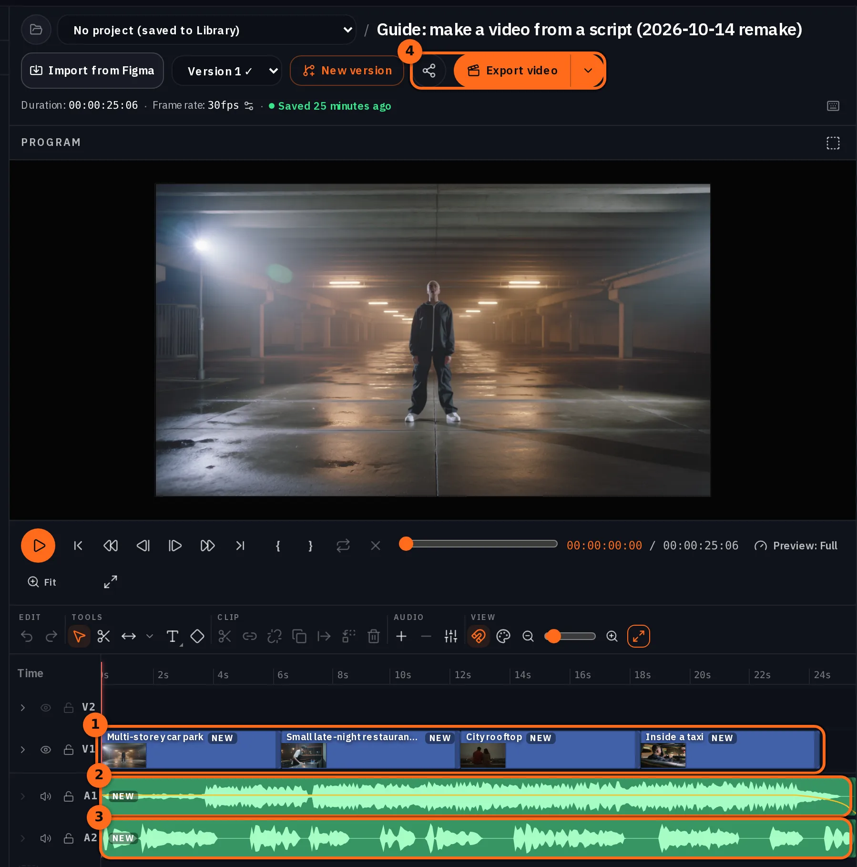Select the razor scissors tool in Tools
The width and height of the screenshot is (857, 867).
103,636
